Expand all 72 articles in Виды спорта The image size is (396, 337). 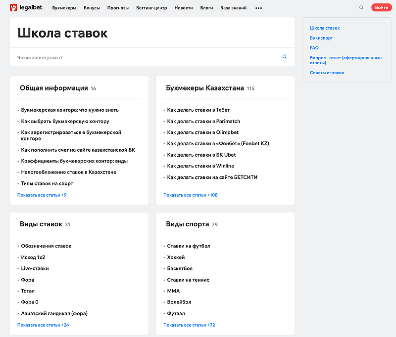[x=190, y=325]
